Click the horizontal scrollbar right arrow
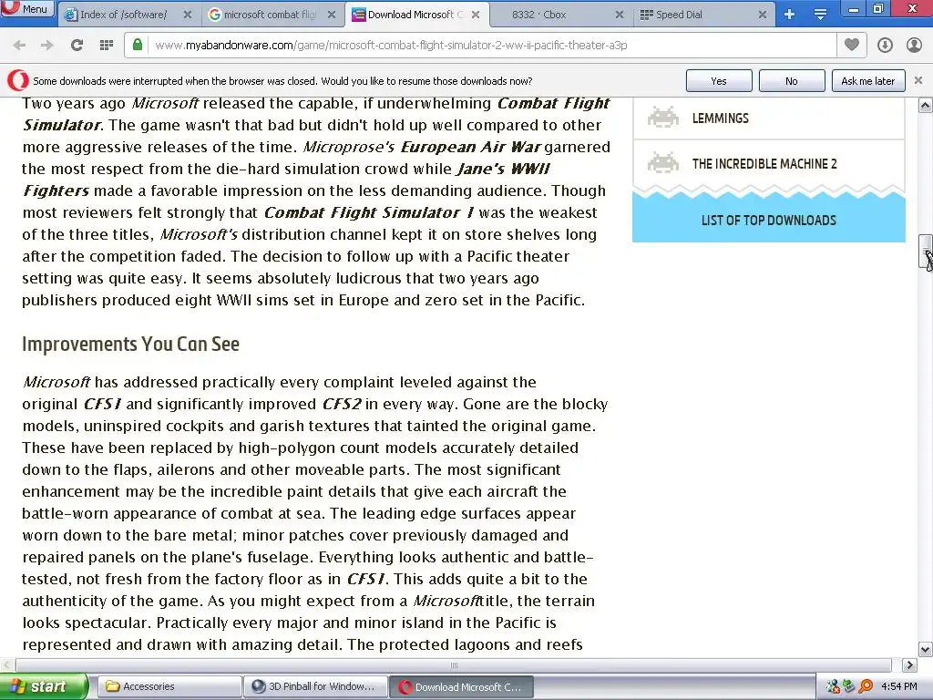Viewport: 933px width, 700px height. (x=909, y=664)
